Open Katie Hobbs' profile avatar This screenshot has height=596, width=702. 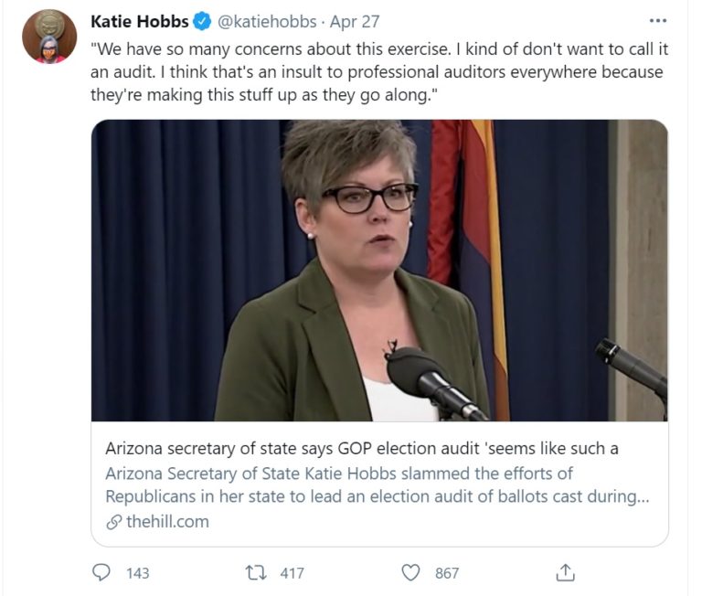click(49, 37)
